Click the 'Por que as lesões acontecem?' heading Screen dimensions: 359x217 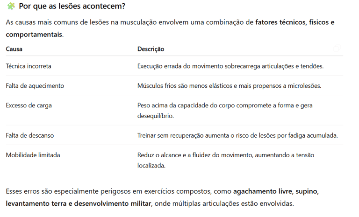[72, 6]
